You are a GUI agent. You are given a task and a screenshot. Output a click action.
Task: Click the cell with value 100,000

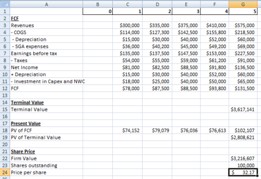[x=243, y=165]
